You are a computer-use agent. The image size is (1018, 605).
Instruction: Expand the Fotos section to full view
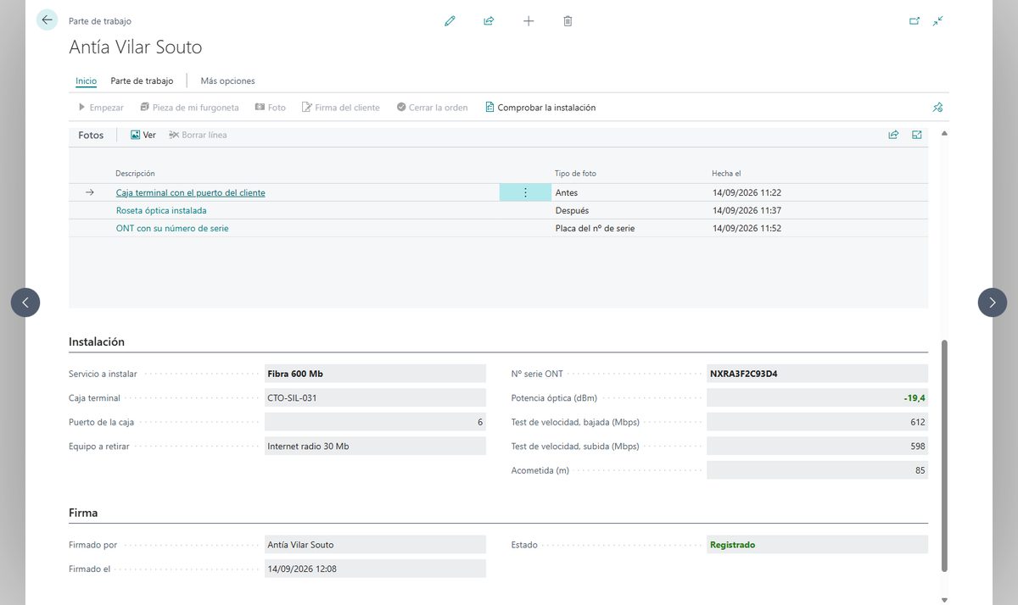(917, 135)
